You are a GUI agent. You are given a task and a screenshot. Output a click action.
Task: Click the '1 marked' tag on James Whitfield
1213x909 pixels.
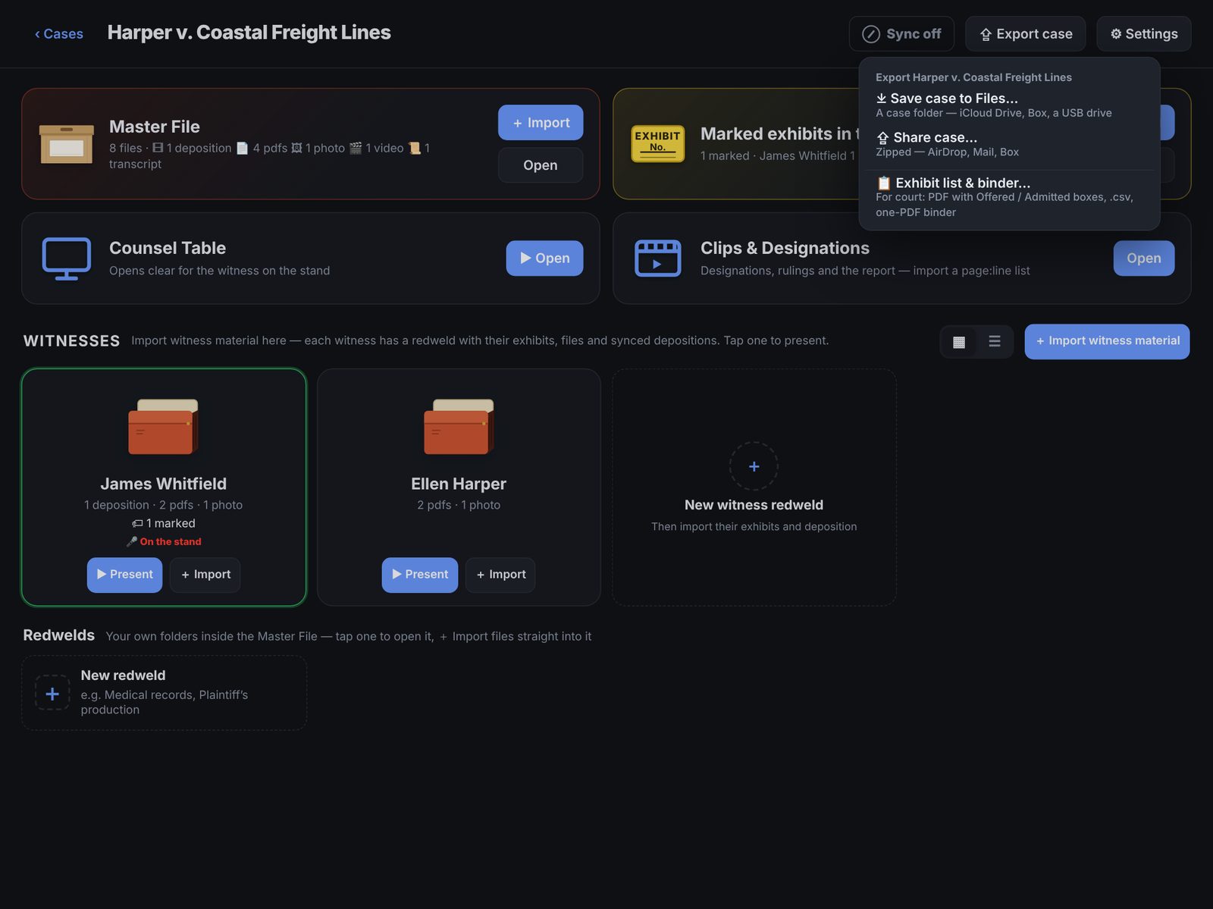coord(164,523)
